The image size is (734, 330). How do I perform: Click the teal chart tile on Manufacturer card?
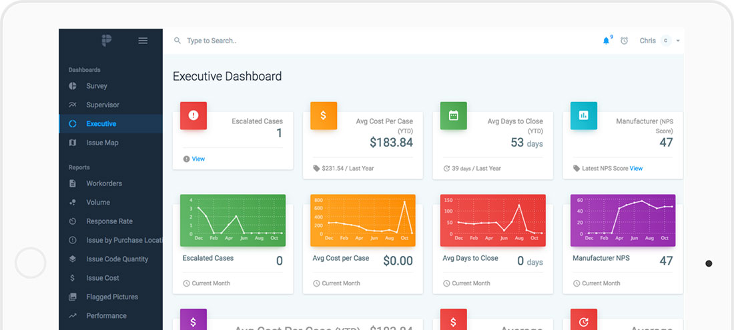[x=584, y=115]
